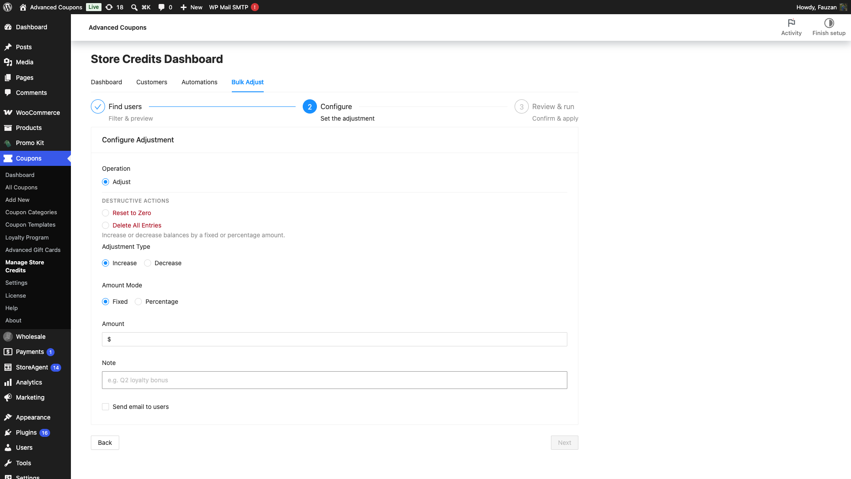
Task: Open the Analytics bar chart menu icon
Action: (8, 382)
